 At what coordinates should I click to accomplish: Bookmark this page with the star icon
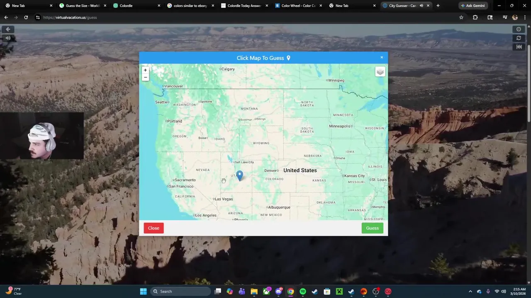461,17
